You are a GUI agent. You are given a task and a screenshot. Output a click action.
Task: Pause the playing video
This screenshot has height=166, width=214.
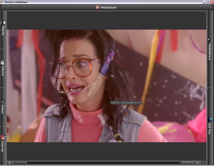click(x=10, y=163)
